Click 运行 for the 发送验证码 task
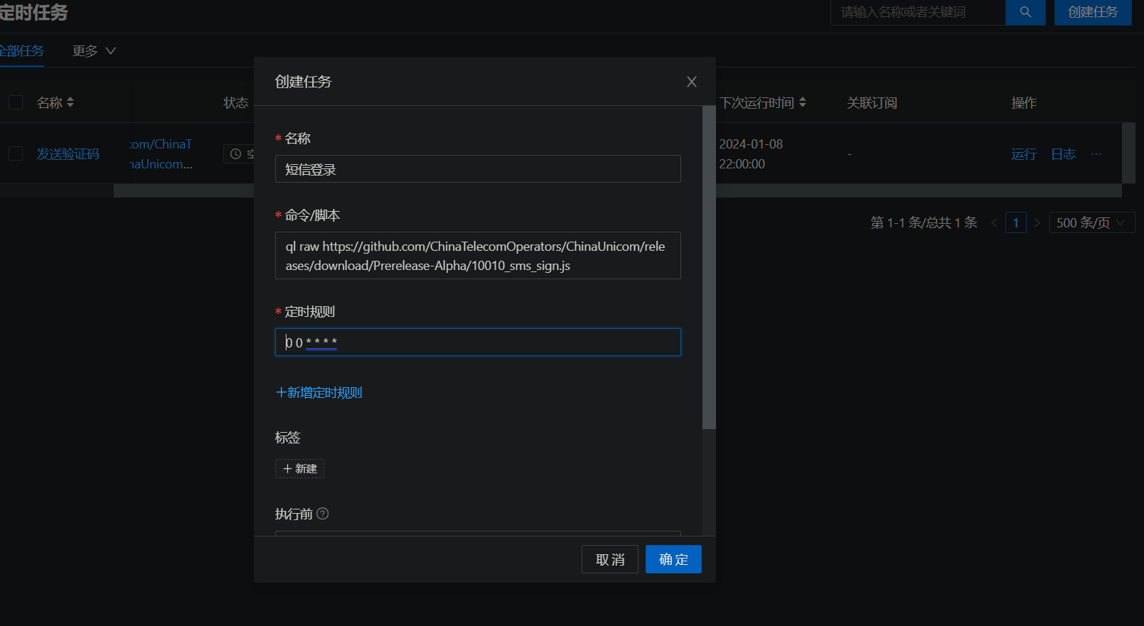Image resolution: width=1144 pixels, height=626 pixels. (x=1024, y=154)
